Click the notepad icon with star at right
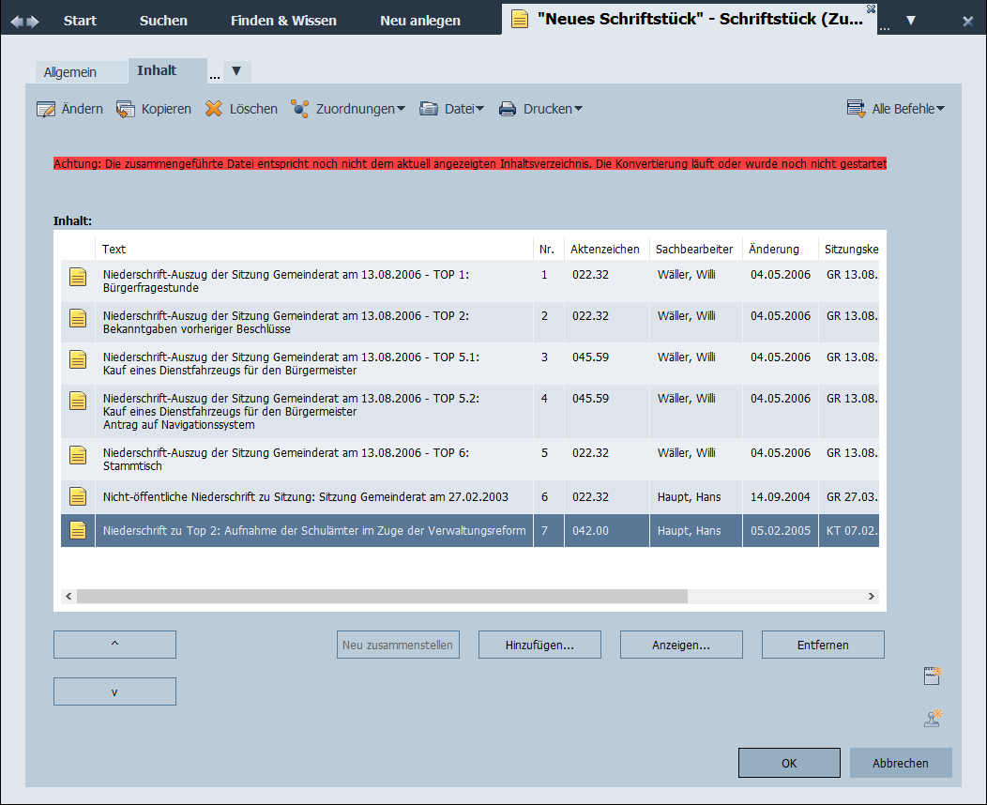Viewport: 987px width, 805px height. pyautogui.click(x=933, y=676)
